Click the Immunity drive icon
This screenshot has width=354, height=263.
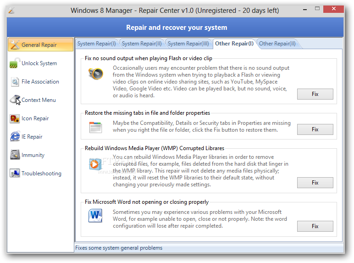pyautogui.click(x=15, y=155)
